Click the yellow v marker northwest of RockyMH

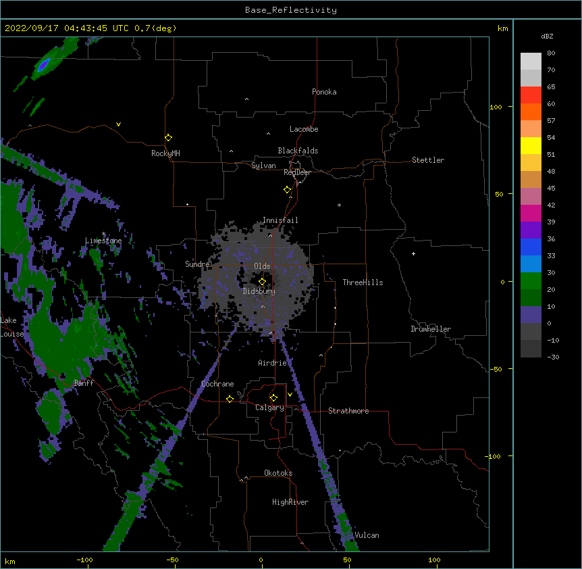pyautogui.click(x=118, y=124)
